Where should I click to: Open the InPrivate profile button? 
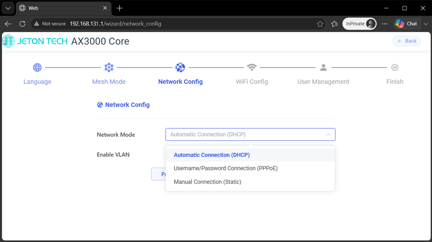(x=359, y=24)
